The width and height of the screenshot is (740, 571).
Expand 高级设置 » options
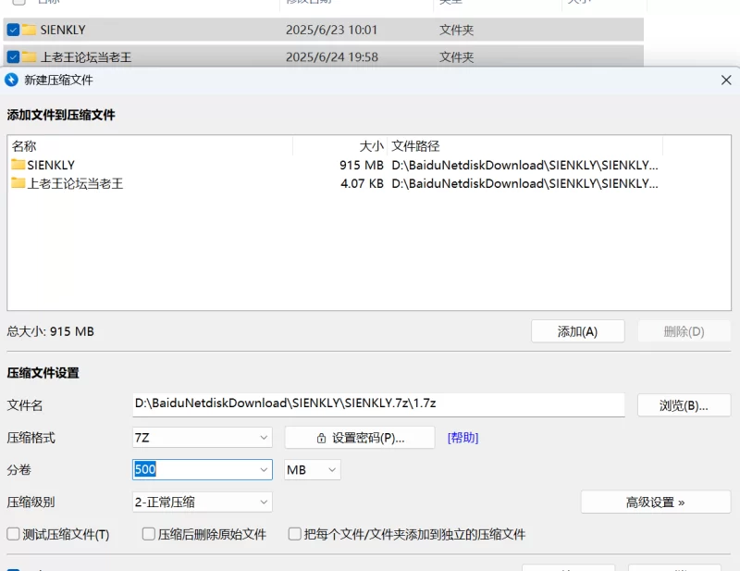[x=656, y=502]
